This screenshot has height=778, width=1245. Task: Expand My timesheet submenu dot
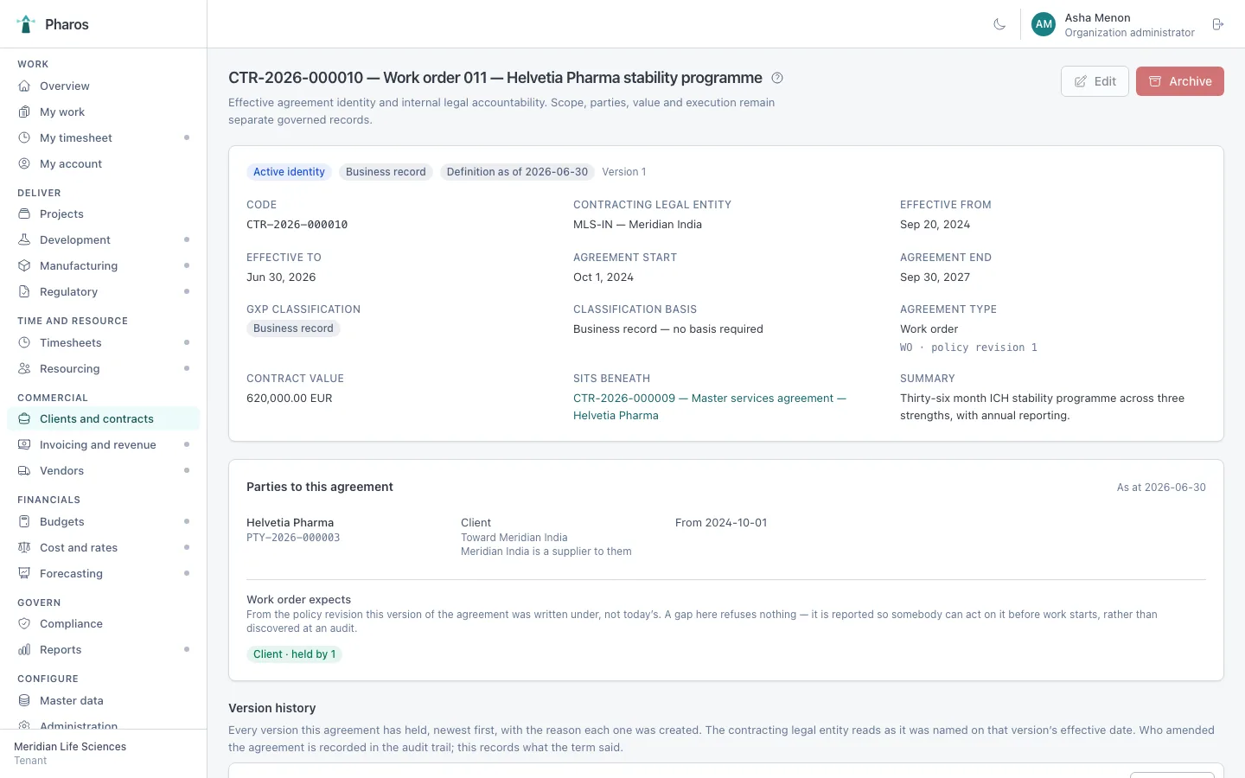187,137
